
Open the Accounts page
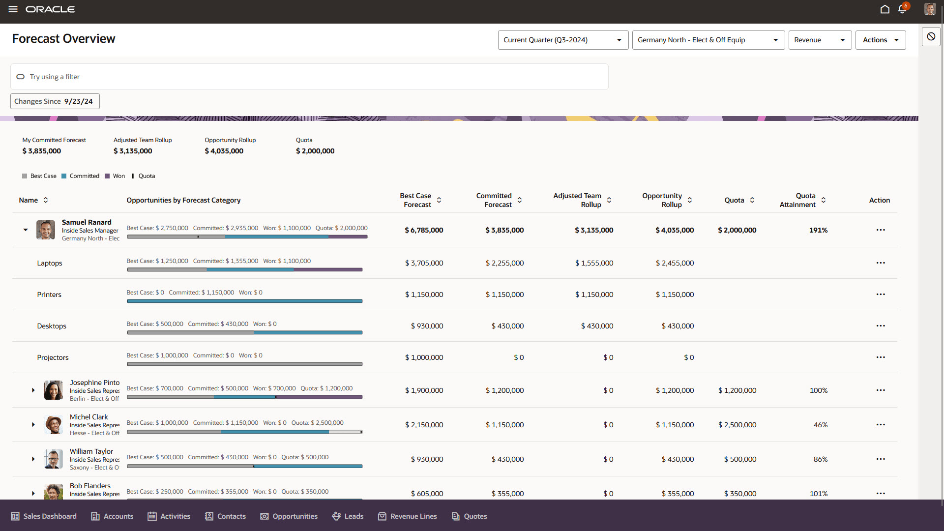coord(112,516)
